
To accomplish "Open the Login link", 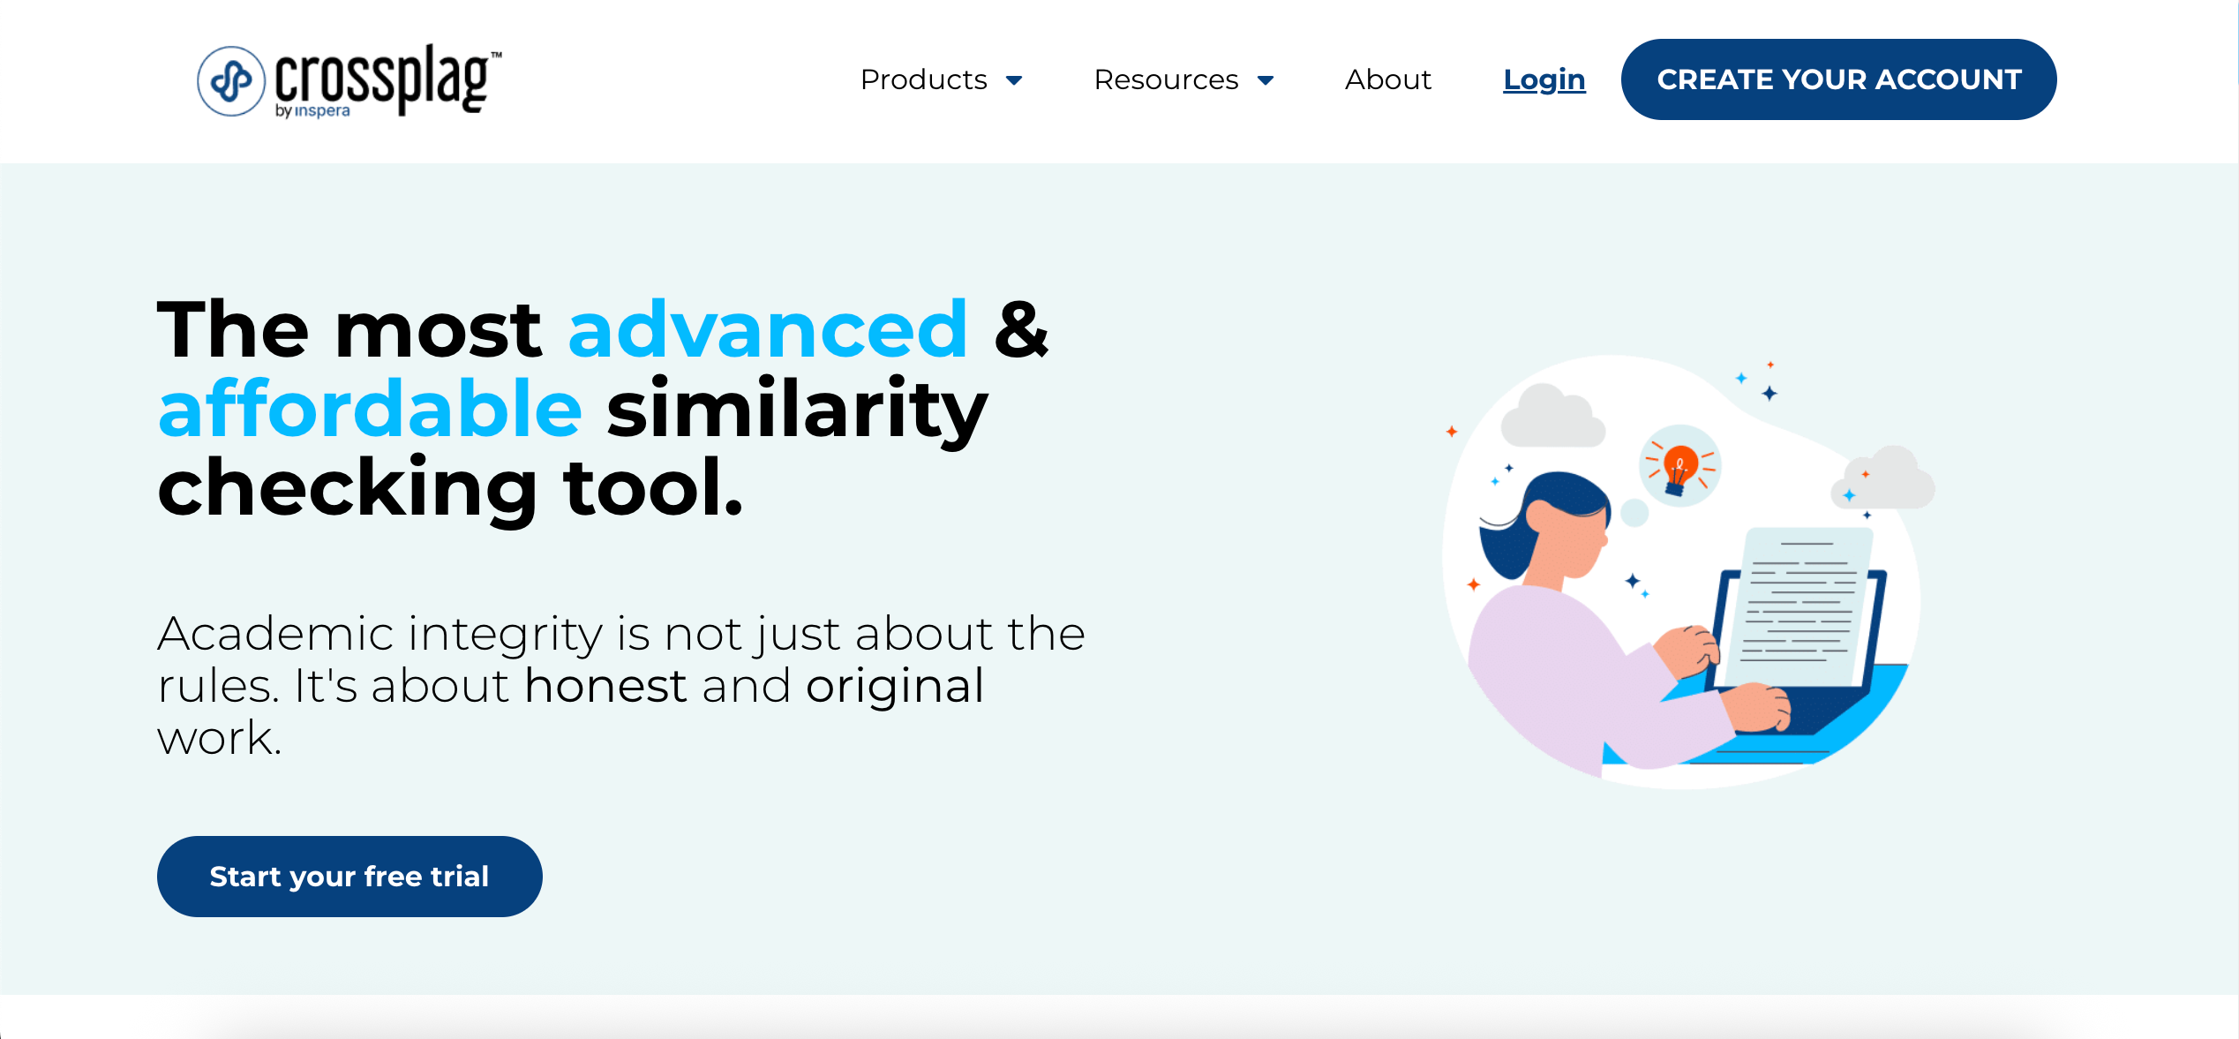I will coord(1544,79).
